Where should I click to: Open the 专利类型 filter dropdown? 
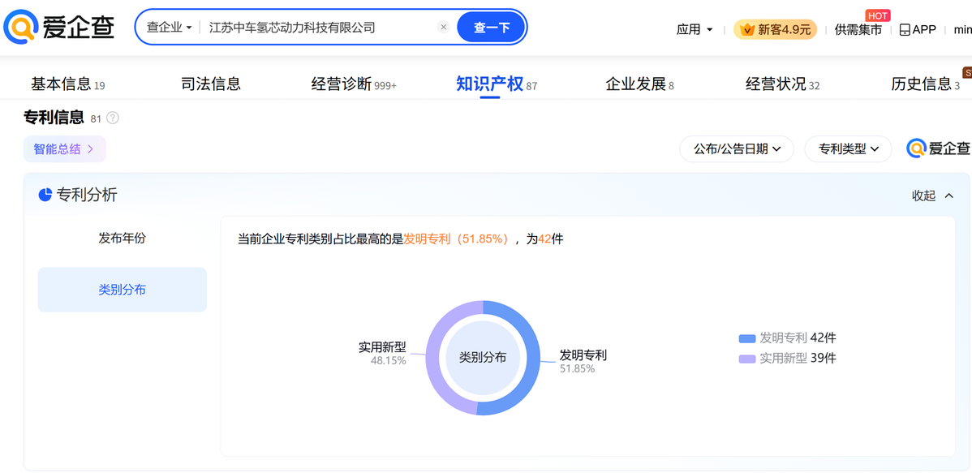[x=848, y=149]
